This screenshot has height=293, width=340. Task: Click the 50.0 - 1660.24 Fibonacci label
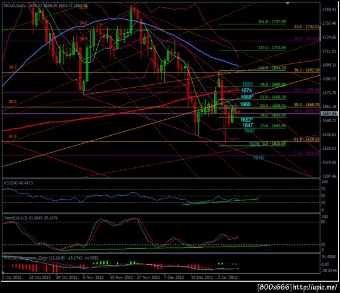pyautogui.click(x=273, y=106)
